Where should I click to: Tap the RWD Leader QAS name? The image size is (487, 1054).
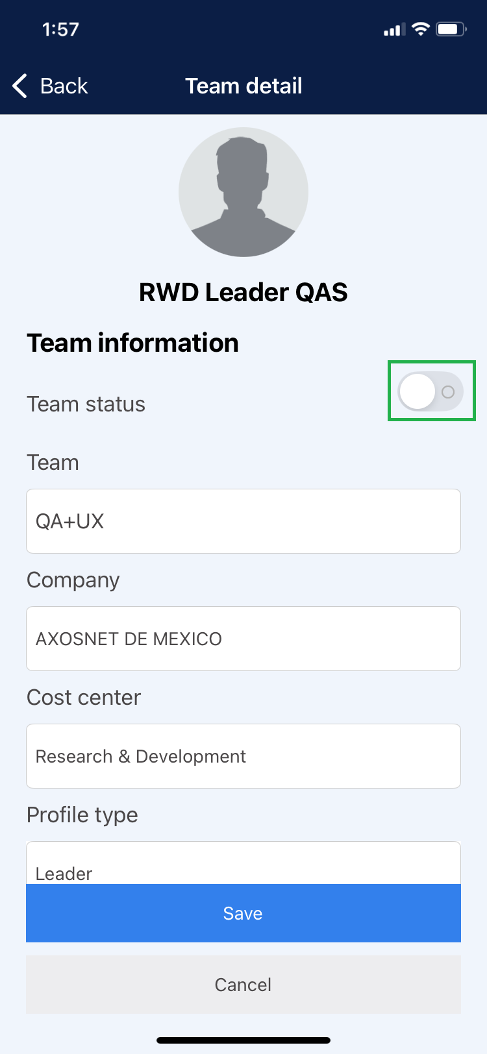pyautogui.click(x=243, y=292)
